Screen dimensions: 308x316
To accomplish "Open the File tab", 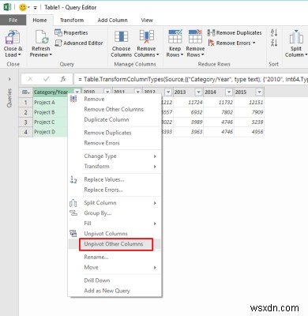I will point(13,21).
